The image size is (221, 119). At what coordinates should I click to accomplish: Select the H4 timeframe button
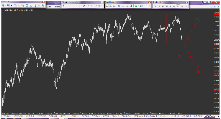(174, 6)
